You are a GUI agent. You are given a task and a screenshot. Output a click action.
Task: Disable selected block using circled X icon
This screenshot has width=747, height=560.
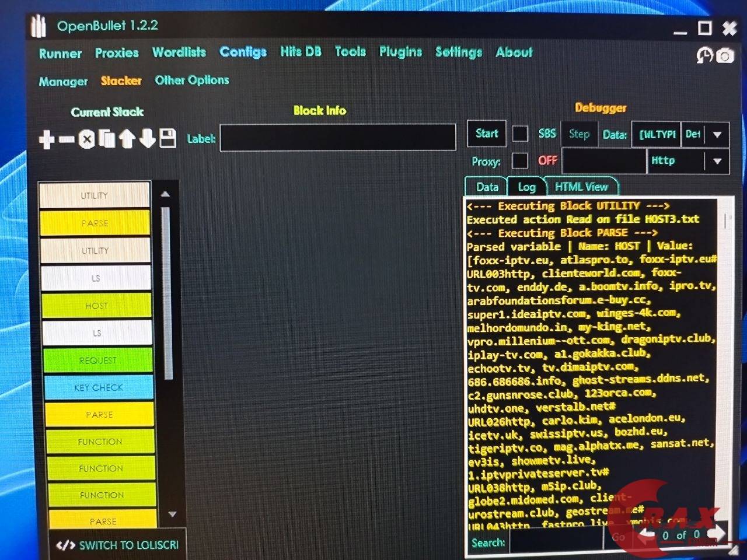click(x=87, y=139)
